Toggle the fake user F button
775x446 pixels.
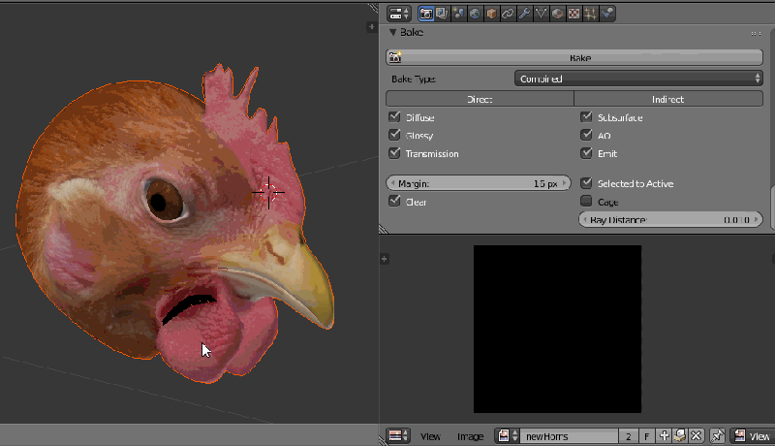click(x=646, y=436)
